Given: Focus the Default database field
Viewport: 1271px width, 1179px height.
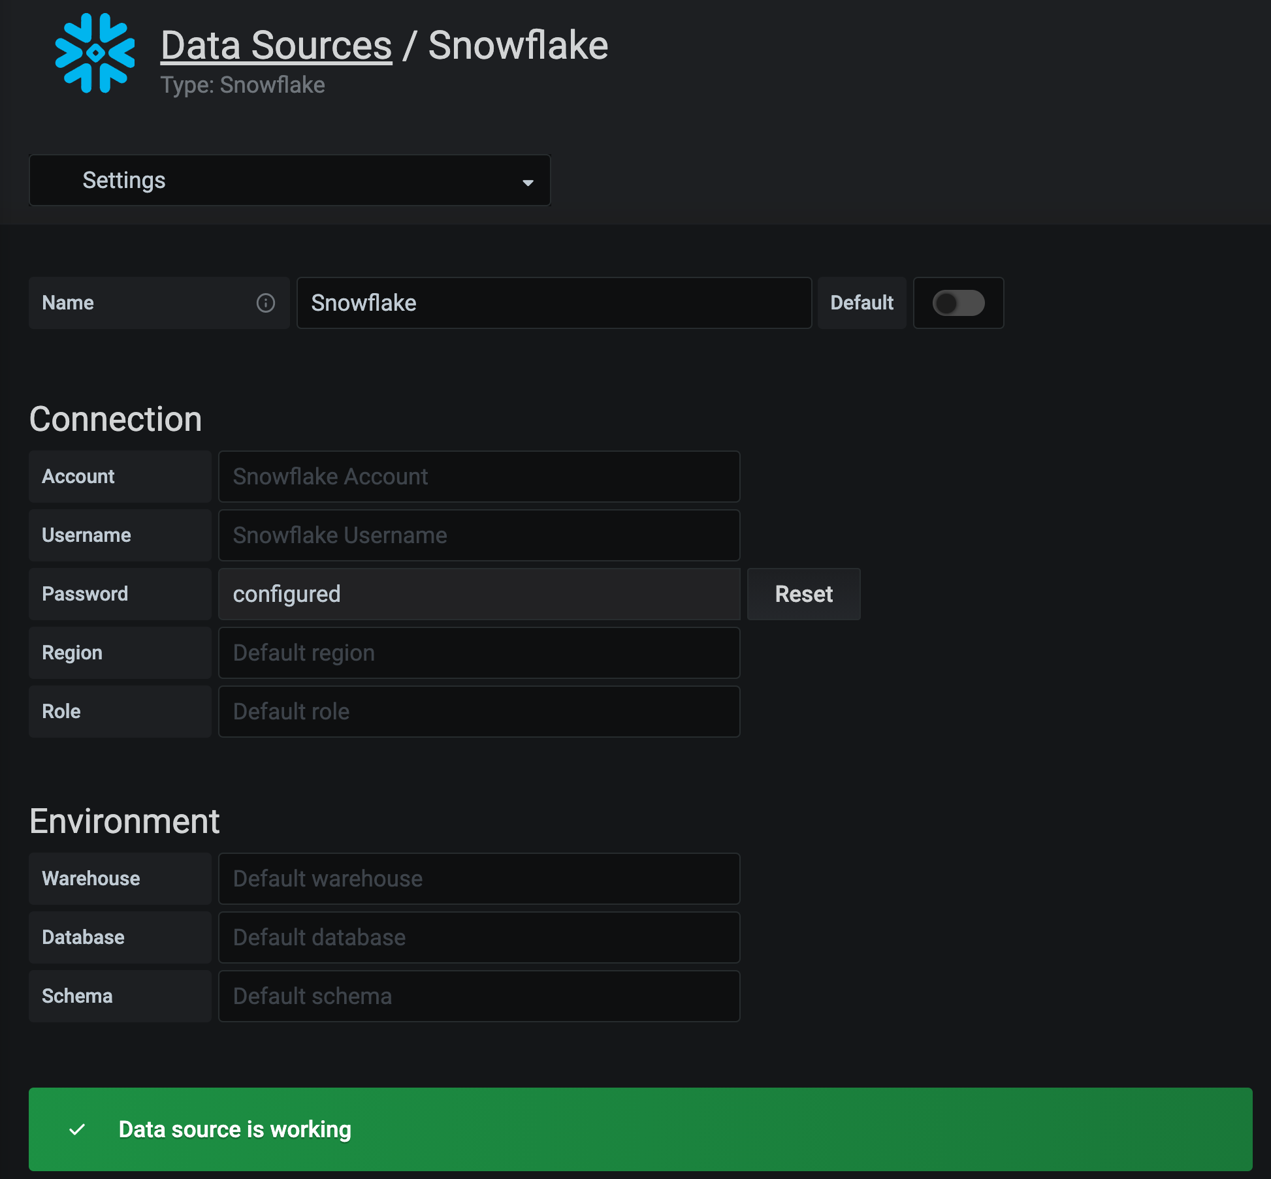Looking at the screenshot, I should coord(479,937).
